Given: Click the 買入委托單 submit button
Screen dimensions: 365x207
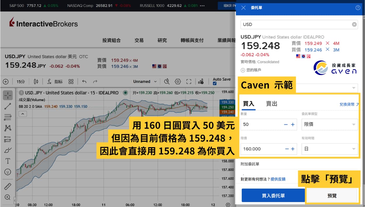Looking at the screenshot, I should point(273,195).
